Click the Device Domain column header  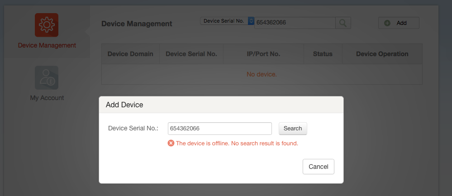coord(130,54)
